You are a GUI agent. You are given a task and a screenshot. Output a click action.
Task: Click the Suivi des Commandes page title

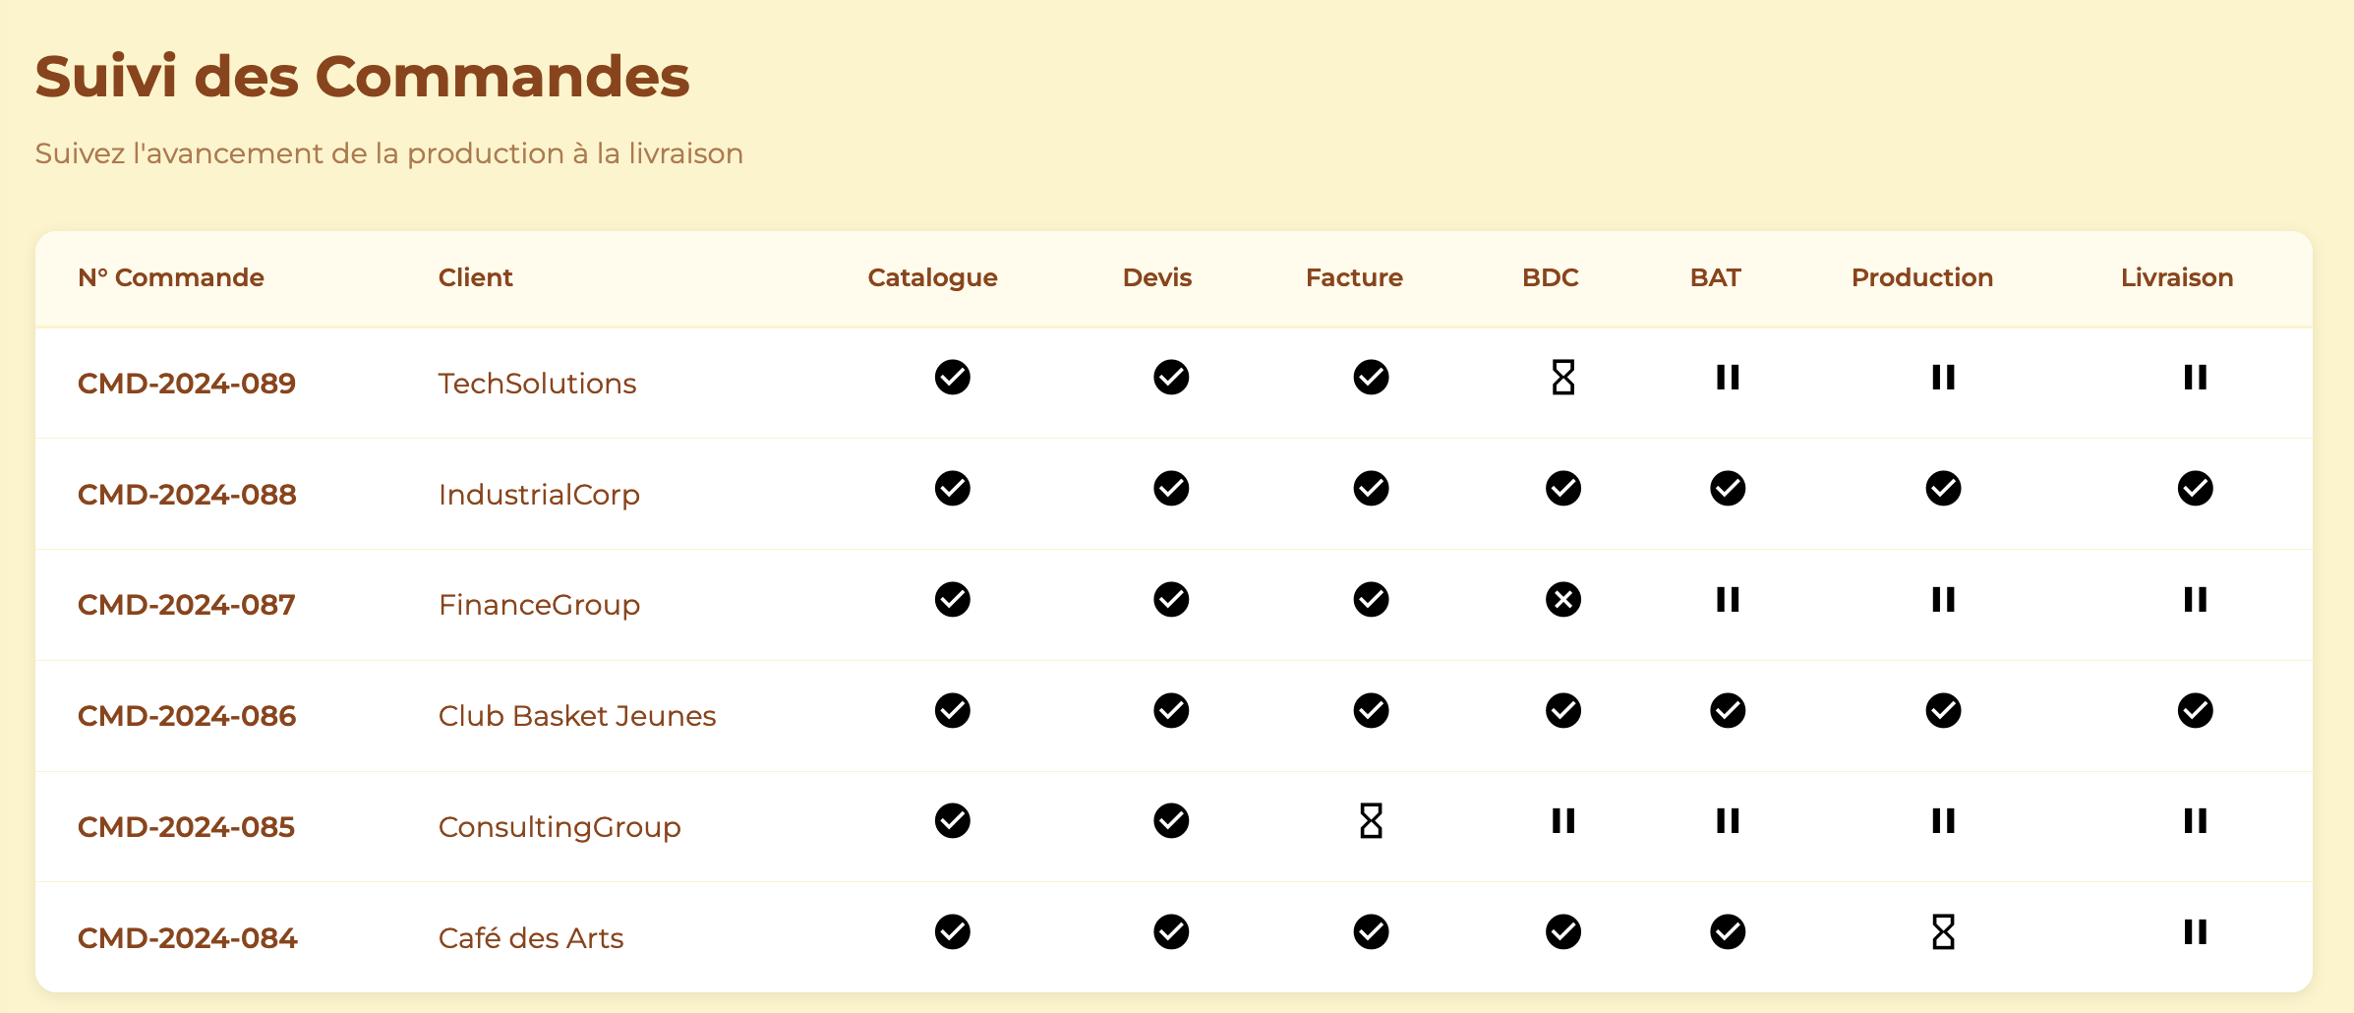[x=362, y=77]
